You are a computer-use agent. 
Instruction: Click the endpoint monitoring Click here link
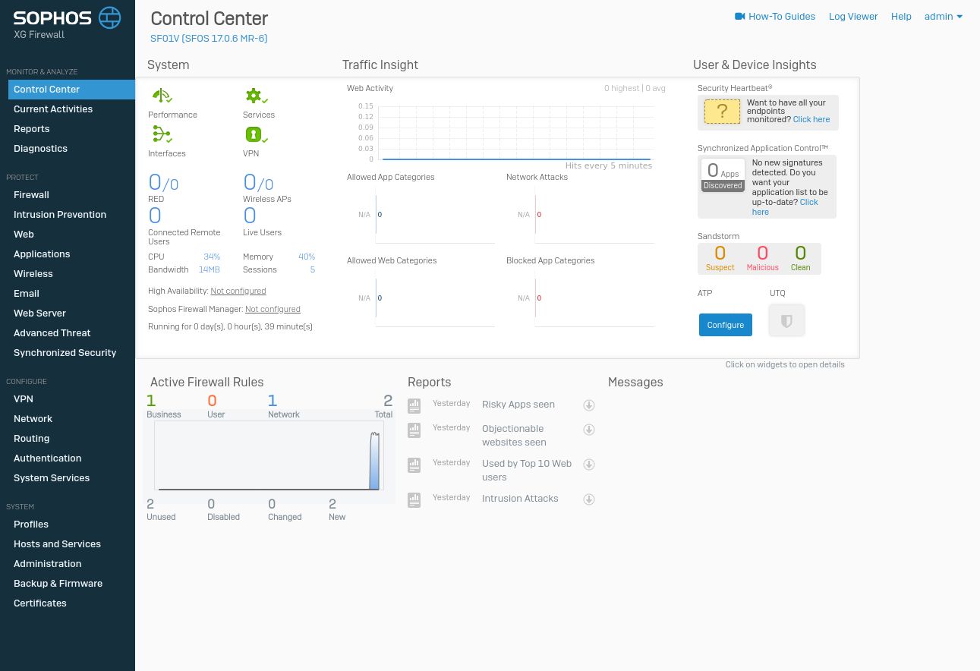click(811, 118)
